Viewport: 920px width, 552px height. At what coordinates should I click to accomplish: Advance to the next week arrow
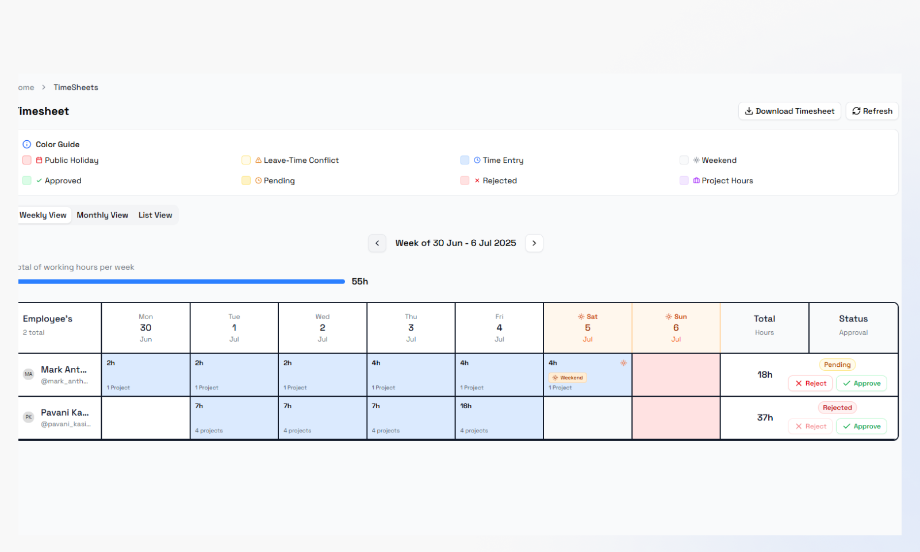click(534, 243)
